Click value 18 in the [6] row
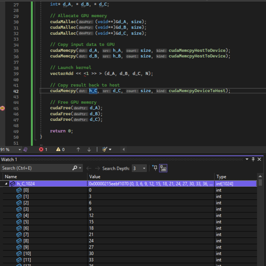Image resolution: width=266 pixels, height=266 pixels. coord(91,228)
